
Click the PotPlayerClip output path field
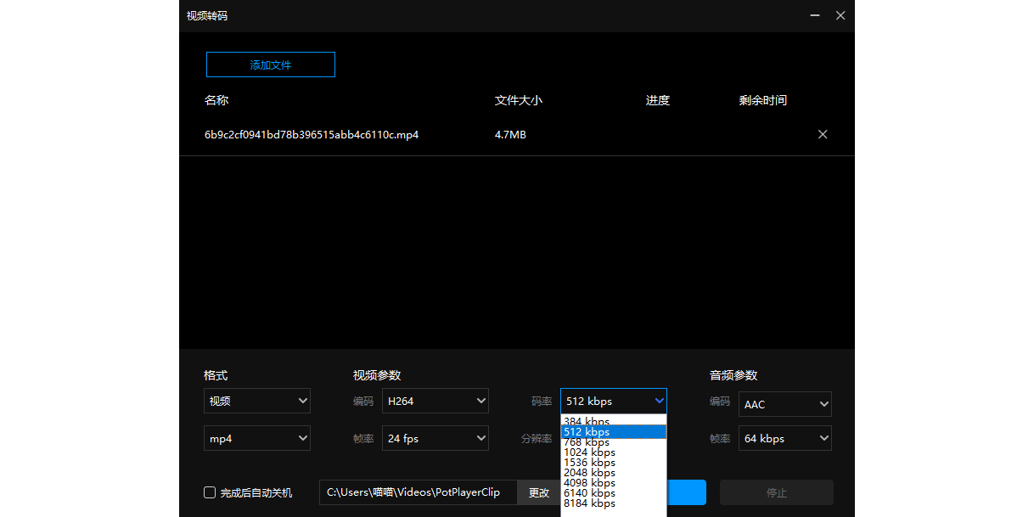tap(416, 492)
